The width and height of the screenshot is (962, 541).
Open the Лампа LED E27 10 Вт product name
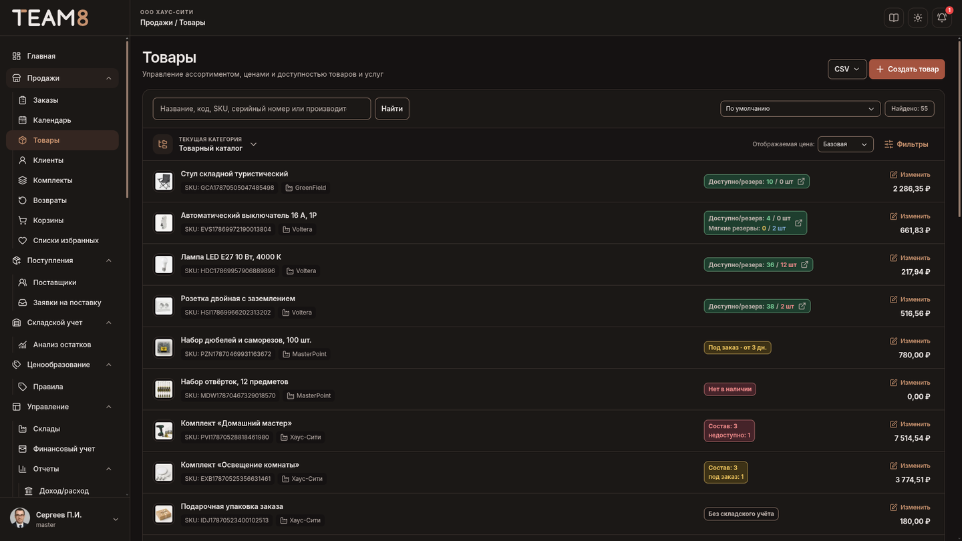(231, 257)
